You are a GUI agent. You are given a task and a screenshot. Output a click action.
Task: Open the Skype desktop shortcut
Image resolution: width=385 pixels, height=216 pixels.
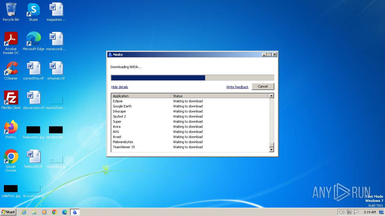[33, 12]
